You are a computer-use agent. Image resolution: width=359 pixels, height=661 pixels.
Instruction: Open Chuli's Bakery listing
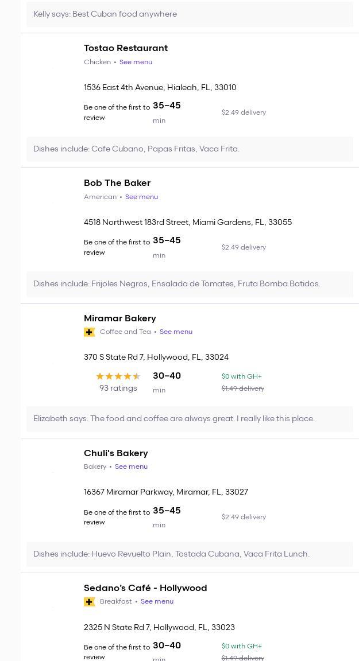tap(116, 453)
